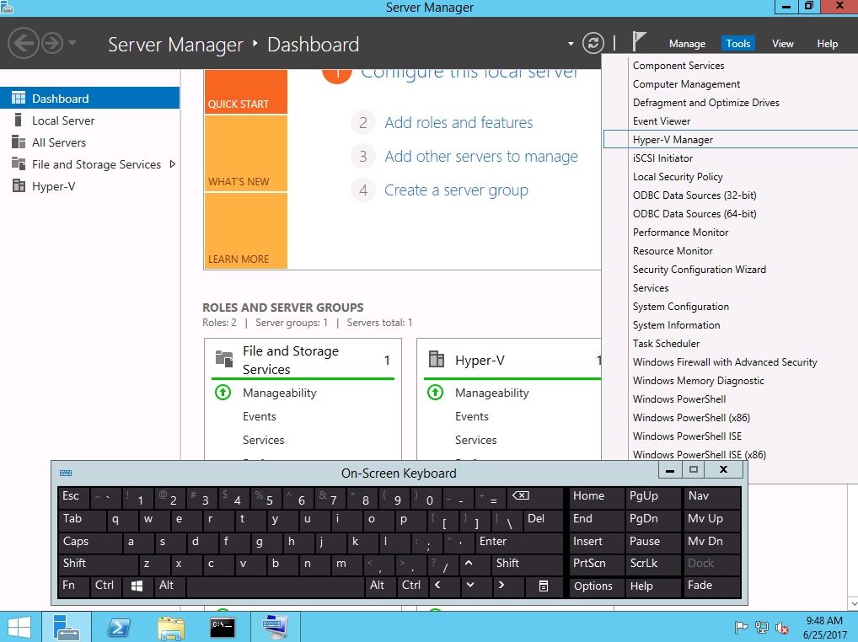Click the up arrow key on keyboard
This screenshot has height=642, width=858.
tap(475, 564)
